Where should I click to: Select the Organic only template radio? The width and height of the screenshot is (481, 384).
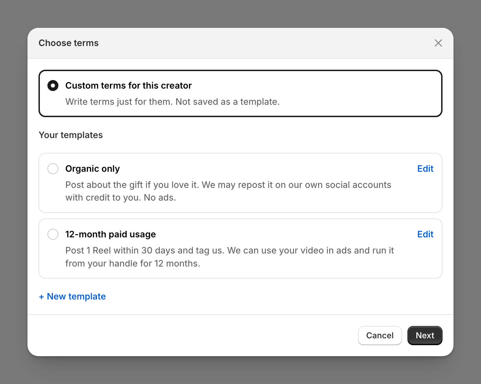[x=53, y=169]
